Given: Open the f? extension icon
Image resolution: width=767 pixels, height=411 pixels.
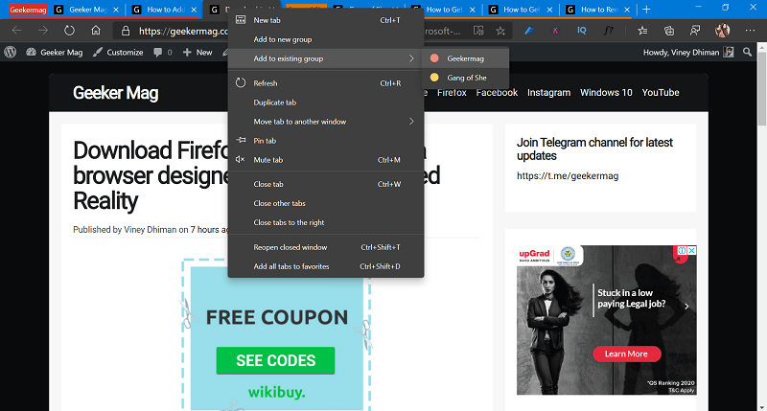Looking at the screenshot, I should [608, 31].
